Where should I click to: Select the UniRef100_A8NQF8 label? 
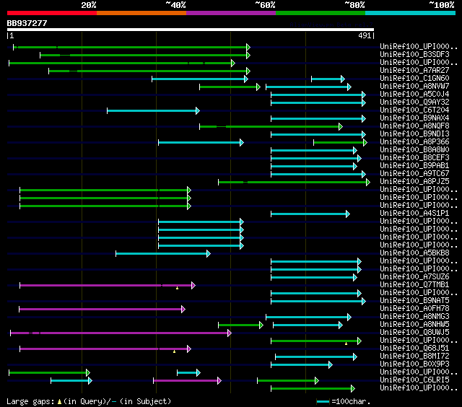pos(414,126)
